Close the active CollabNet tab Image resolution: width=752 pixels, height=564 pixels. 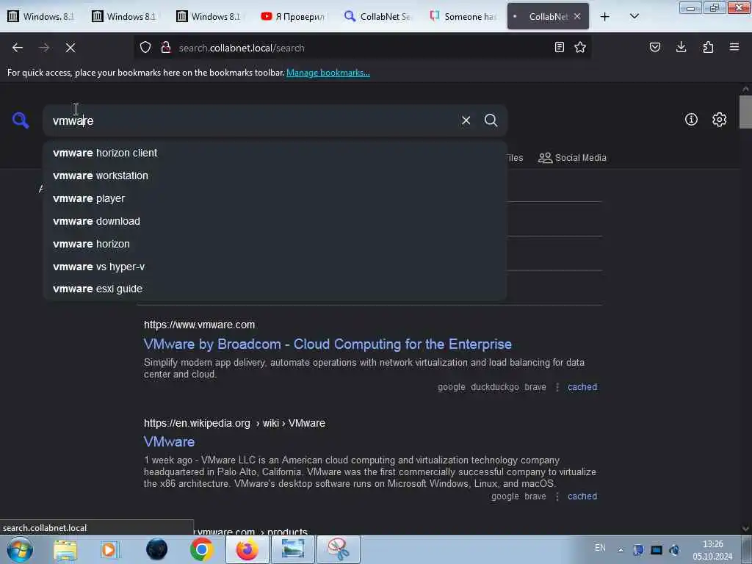pyautogui.click(x=577, y=16)
